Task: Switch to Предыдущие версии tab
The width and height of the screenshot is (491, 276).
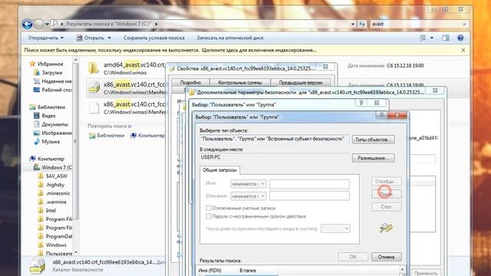Action: (301, 83)
